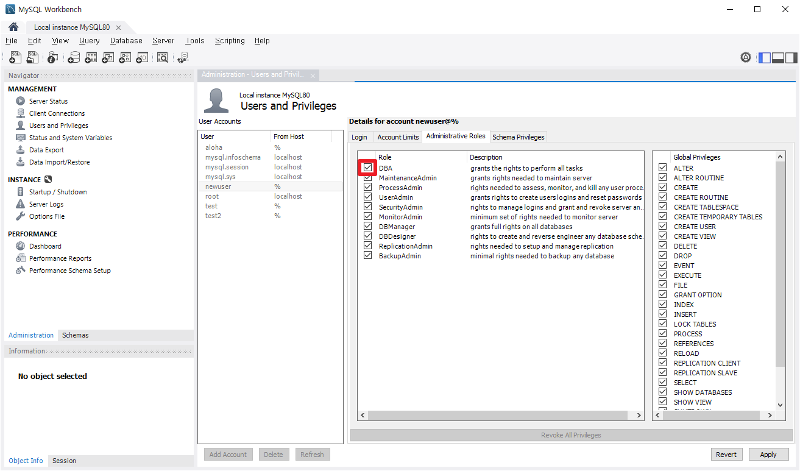Toggle the SHOW DATABASES privilege checkbox
The height and width of the screenshot is (471, 800).
coord(662,392)
